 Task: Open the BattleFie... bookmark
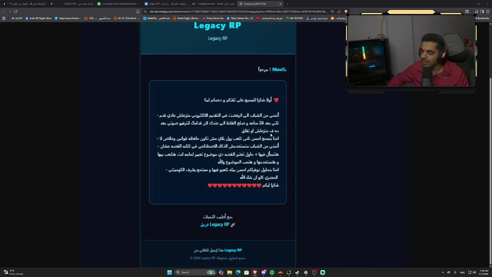coord(156,18)
